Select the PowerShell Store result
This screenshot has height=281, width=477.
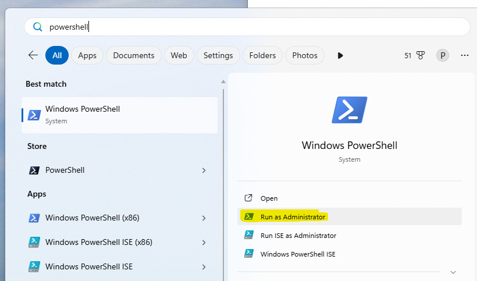119,170
